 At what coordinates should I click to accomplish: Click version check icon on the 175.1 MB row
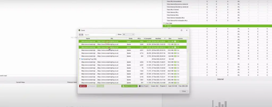(x=175, y=44)
